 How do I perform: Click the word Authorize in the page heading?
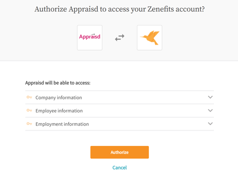pyautogui.click(x=51, y=9)
